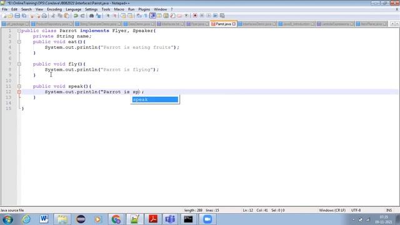Screen dimensions: 400x225
Task: Open the File menu
Action: coord(4,9)
